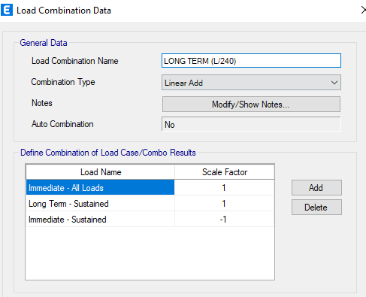Click the Combination Type dropdown arrow
The width and height of the screenshot is (366, 297).
click(x=334, y=83)
